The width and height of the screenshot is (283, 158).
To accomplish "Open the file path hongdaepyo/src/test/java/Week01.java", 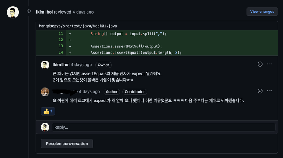I will tap(78, 26).
